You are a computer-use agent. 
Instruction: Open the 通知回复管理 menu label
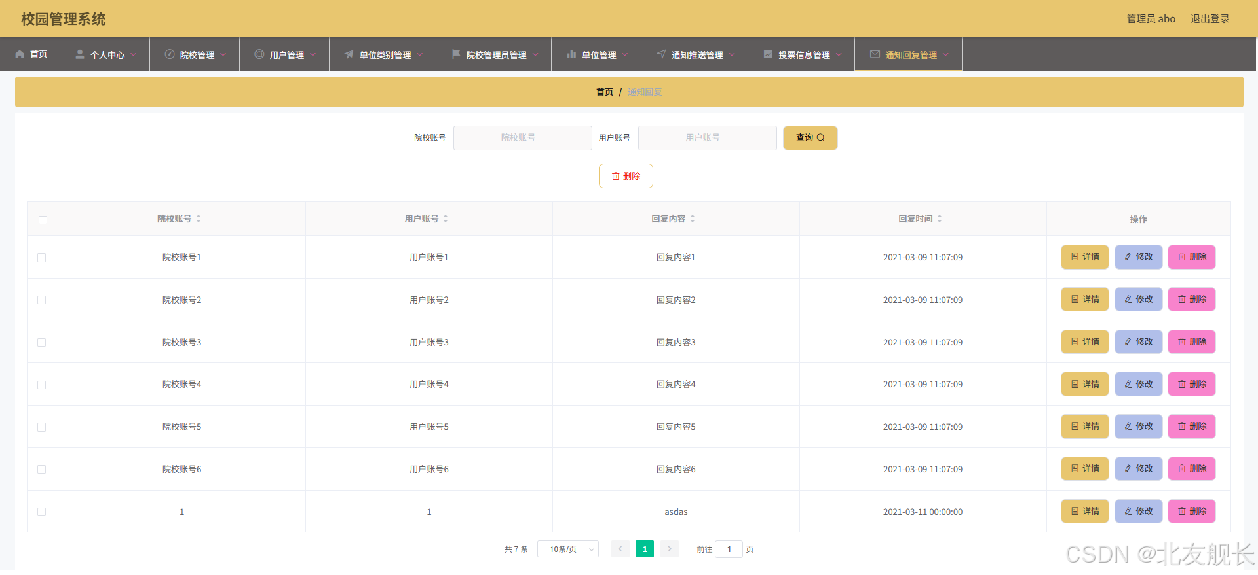coord(911,55)
